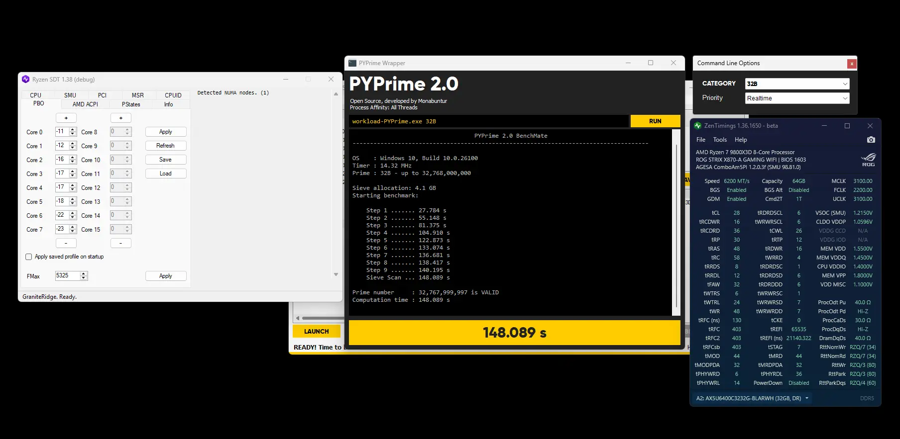
Task: Click the minus button below Core 15
Action: (120, 243)
